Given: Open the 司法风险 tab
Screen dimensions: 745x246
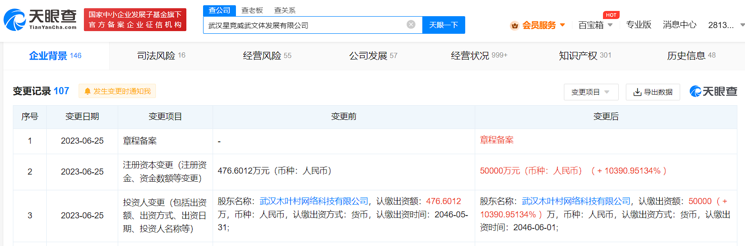Looking at the screenshot, I should click(161, 56).
